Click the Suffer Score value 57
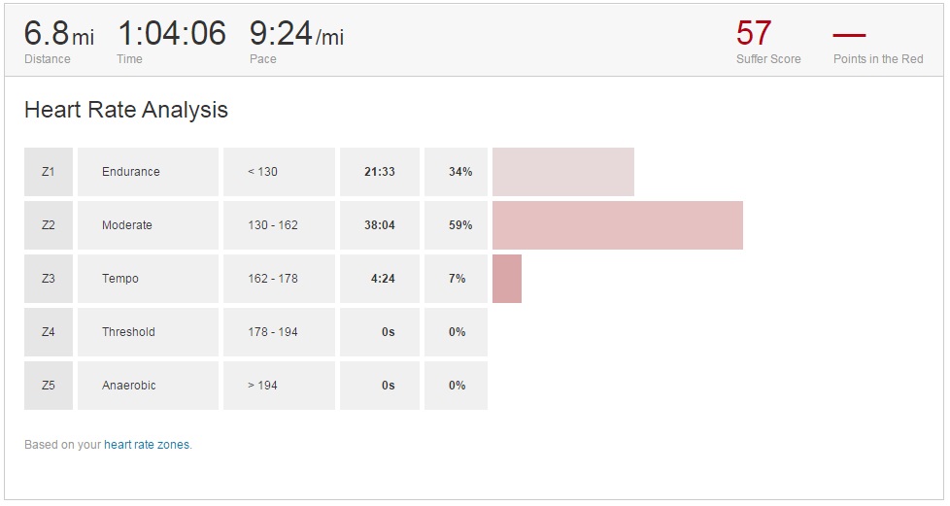The image size is (950, 506). 754,34
